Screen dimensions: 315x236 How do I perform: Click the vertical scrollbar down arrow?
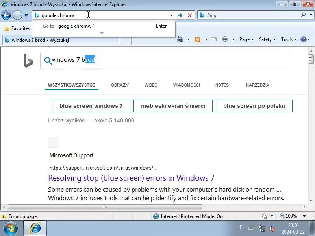click(x=311, y=201)
